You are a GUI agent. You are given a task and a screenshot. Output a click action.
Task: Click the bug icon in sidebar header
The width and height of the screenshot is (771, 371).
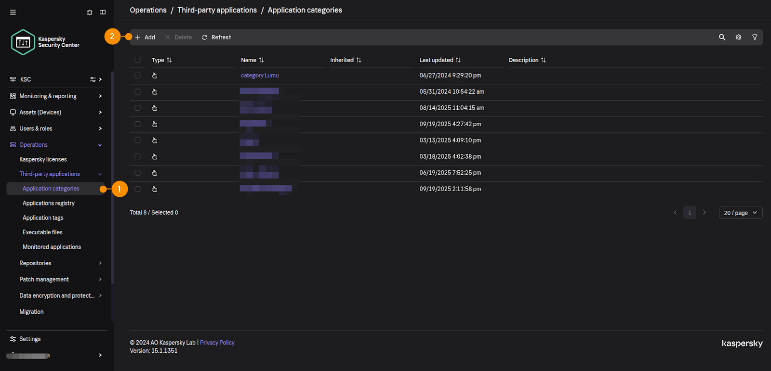point(90,12)
